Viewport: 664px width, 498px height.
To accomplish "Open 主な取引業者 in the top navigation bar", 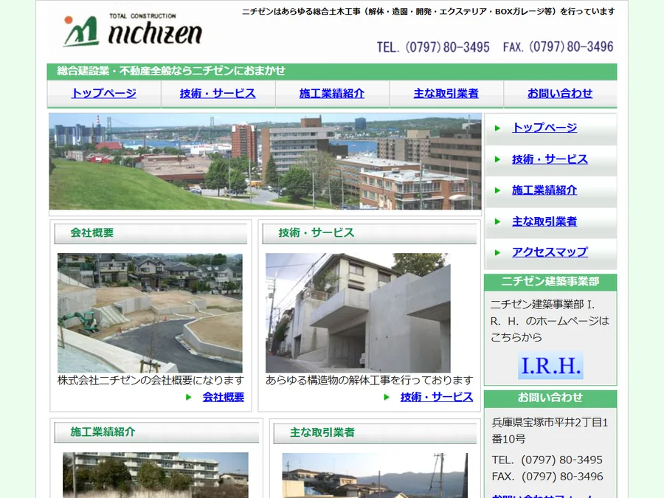I will [446, 93].
